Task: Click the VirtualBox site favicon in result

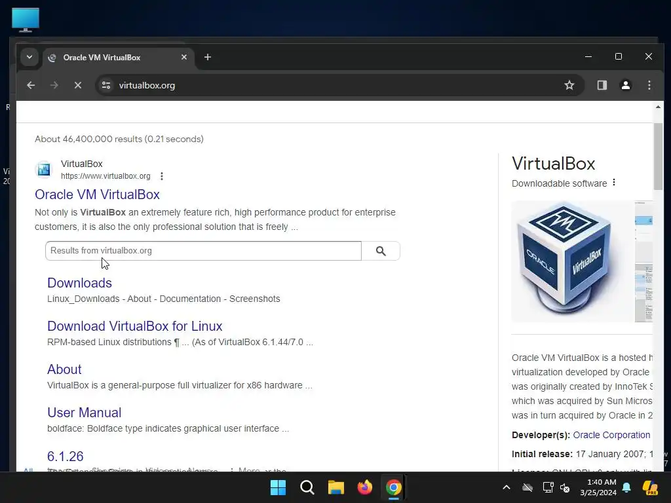Action: coord(44,170)
